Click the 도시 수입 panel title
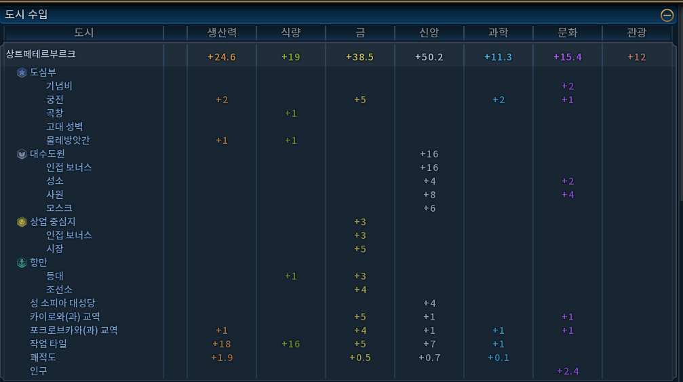 pos(26,14)
